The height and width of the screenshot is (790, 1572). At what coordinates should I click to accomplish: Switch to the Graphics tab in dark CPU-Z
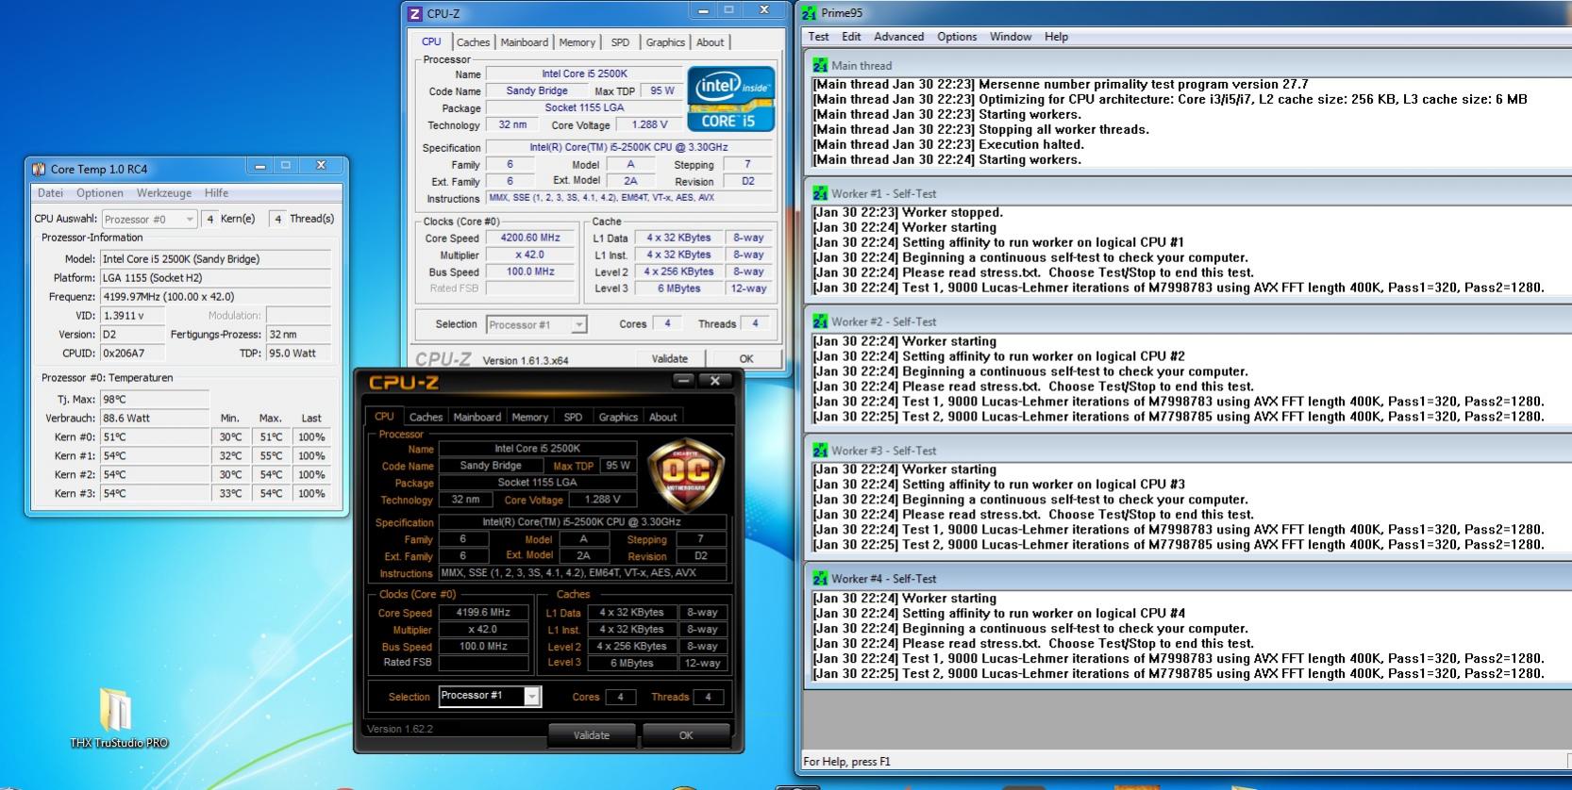pyautogui.click(x=618, y=417)
